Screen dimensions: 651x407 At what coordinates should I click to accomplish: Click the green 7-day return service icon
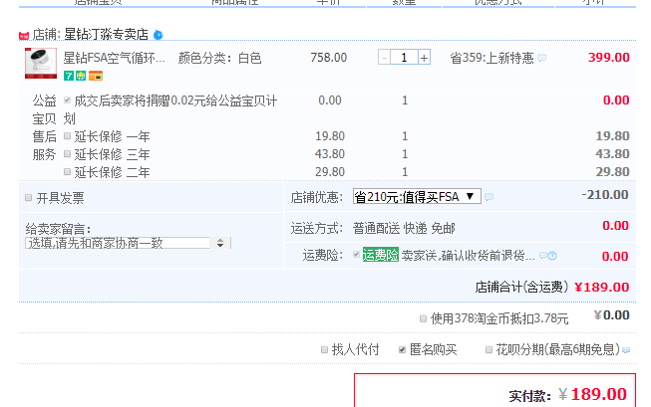(69, 76)
